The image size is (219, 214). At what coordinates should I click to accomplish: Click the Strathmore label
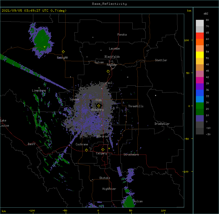point(131,155)
